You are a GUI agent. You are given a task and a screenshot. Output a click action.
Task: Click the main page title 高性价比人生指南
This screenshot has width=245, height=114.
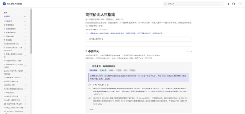(100, 15)
